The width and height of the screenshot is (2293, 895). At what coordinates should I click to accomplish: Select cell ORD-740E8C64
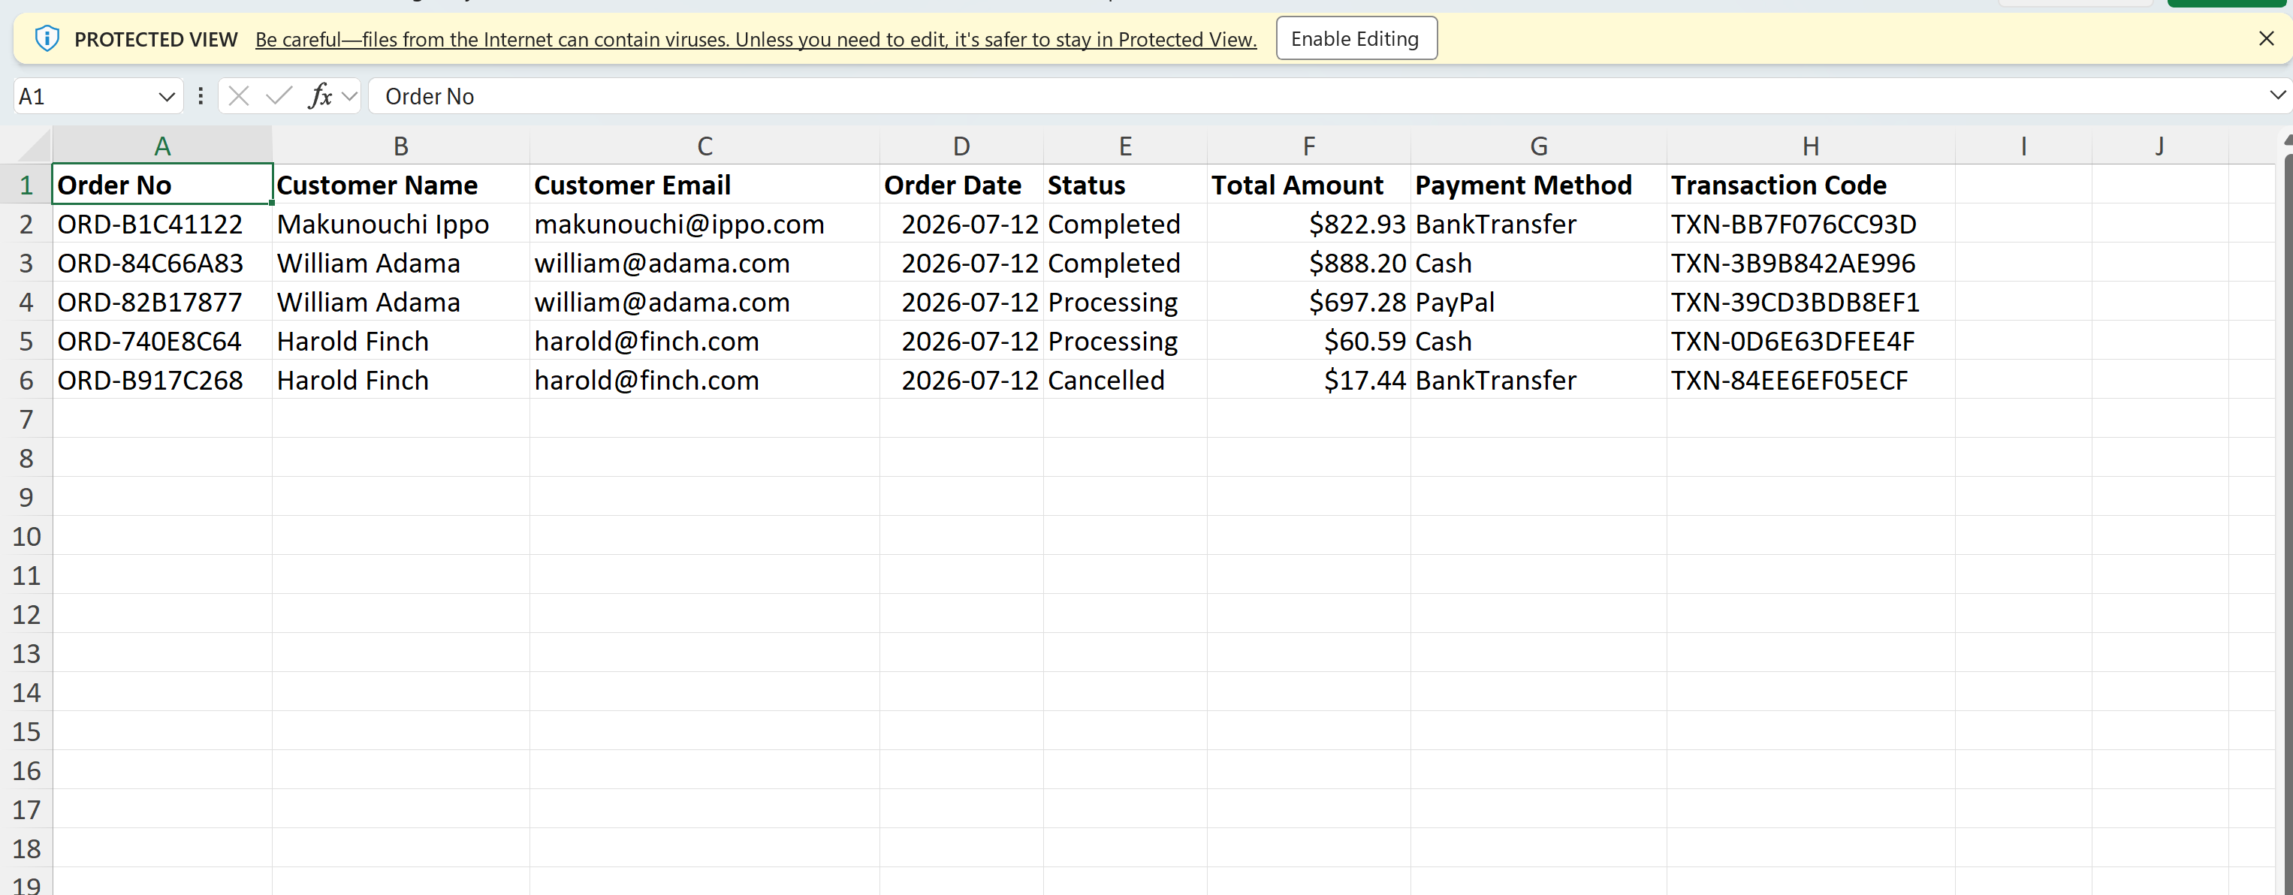[162, 341]
